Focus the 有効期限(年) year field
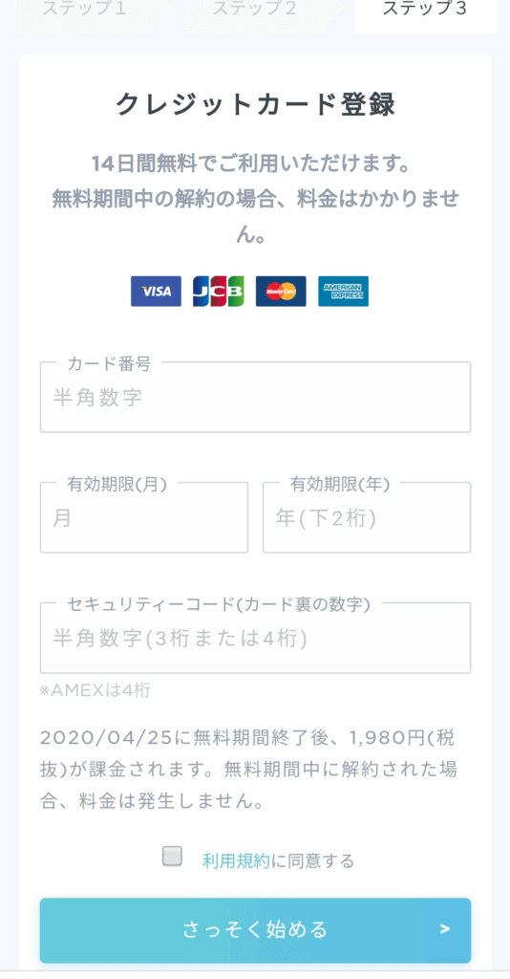 click(367, 517)
